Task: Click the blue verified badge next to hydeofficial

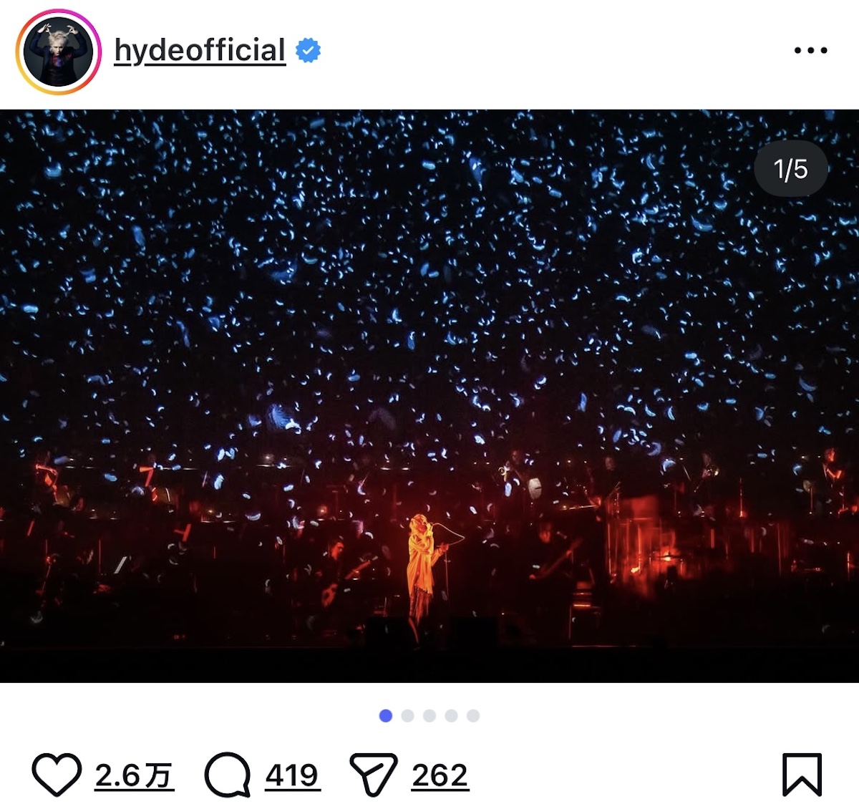Action: tap(308, 50)
